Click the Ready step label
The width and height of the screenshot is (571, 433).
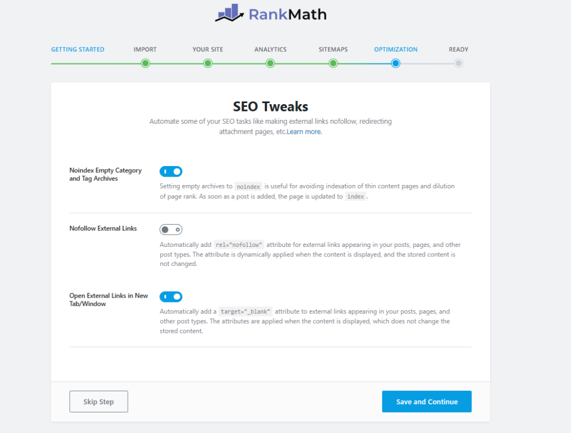coord(458,50)
